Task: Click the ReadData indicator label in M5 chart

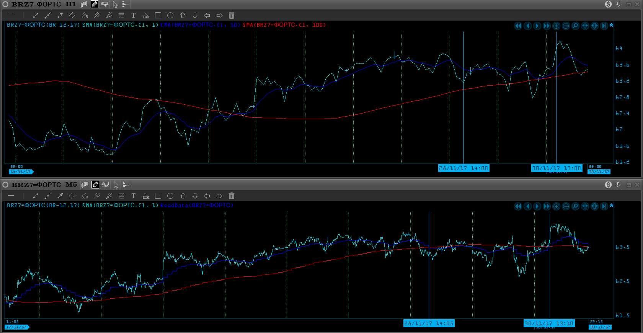Action: (x=196, y=205)
